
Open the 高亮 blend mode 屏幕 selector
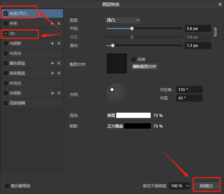click(x=111, y=115)
